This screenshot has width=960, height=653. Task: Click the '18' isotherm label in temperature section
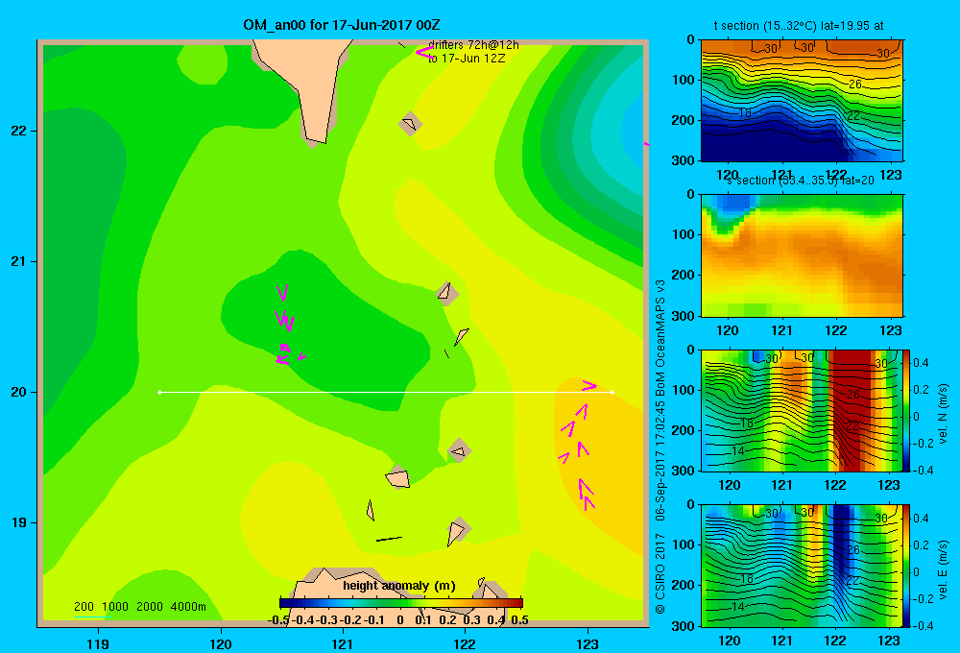click(x=745, y=112)
